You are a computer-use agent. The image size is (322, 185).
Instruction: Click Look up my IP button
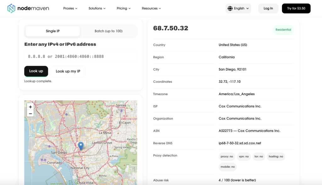click(68, 71)
